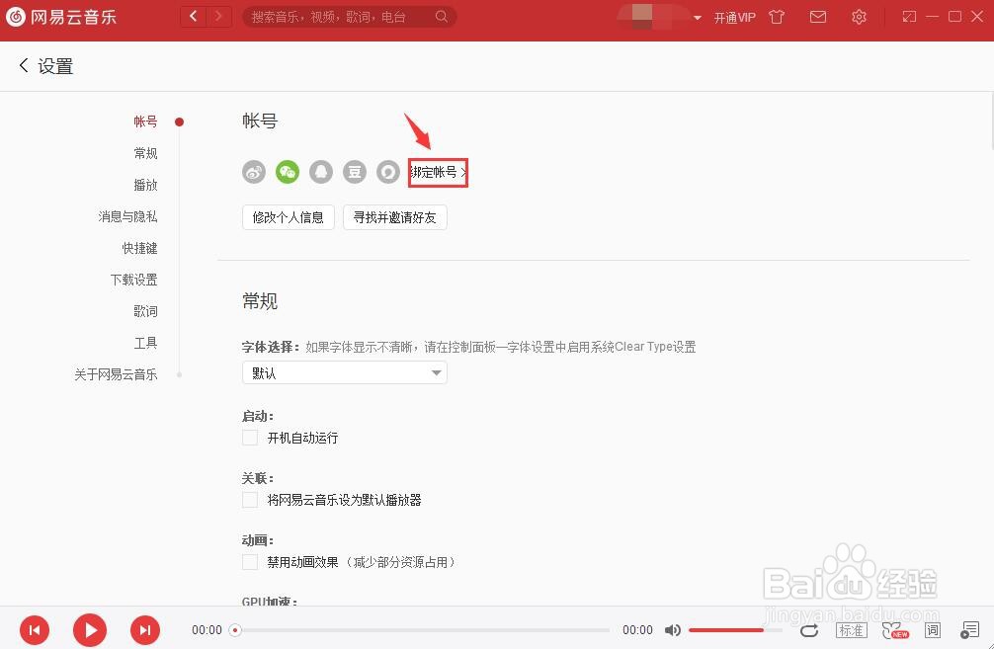
Task: Go forward with header forward arrow
Action: (218, 17)
